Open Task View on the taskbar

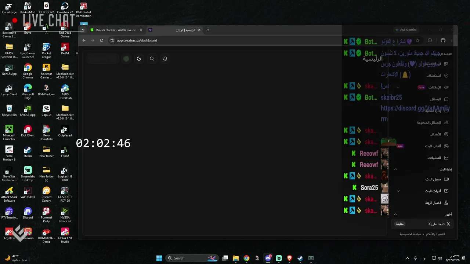[x=225, y=258]
